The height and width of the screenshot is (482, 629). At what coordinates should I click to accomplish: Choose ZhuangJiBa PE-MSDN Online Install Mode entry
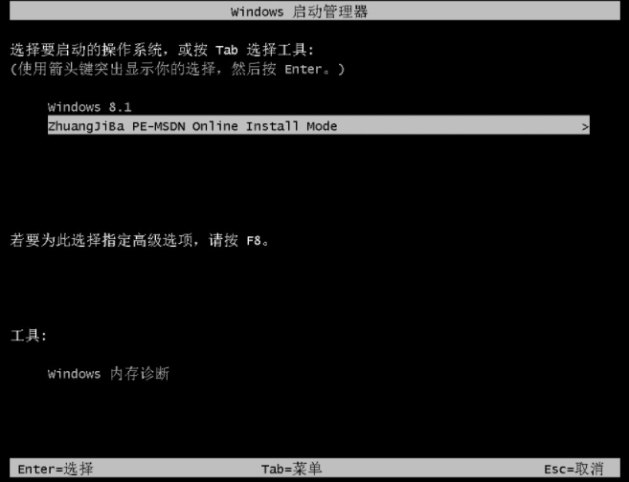pyautogui.click(x=319, y=125)
